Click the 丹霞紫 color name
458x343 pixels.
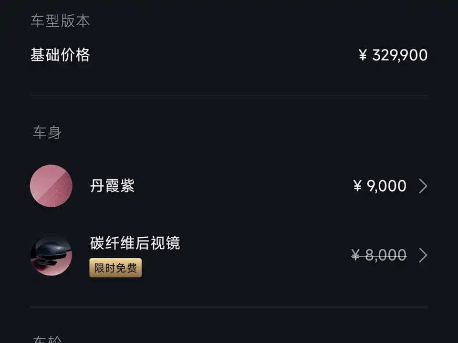pyautogui.click(x=112, y=186)
